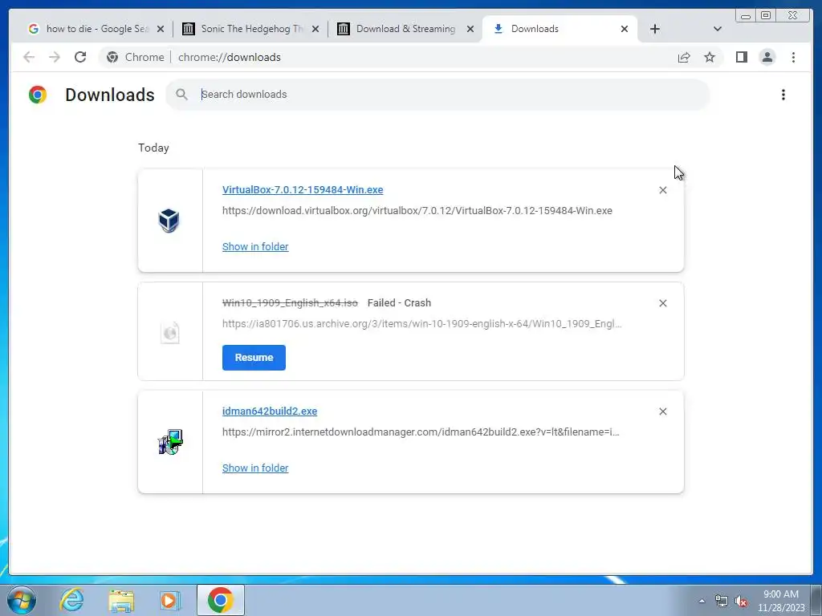Click the VirtualBox download URL text
The image size is (822, 616).
(x=417, y=211)
